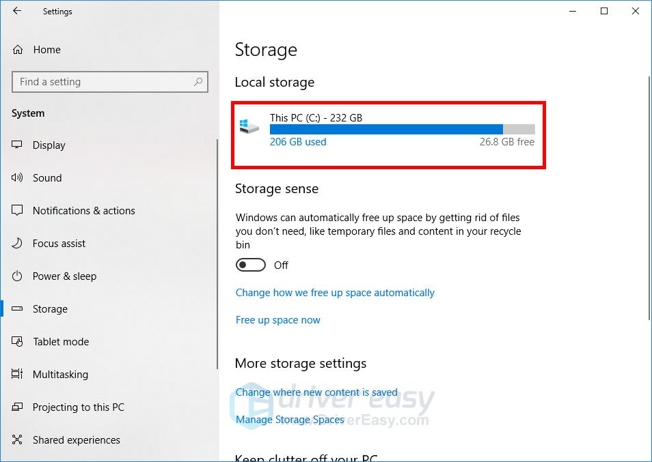Select Tablet mode in sidebar
The image size is (652, 462).
pos(61,341)
